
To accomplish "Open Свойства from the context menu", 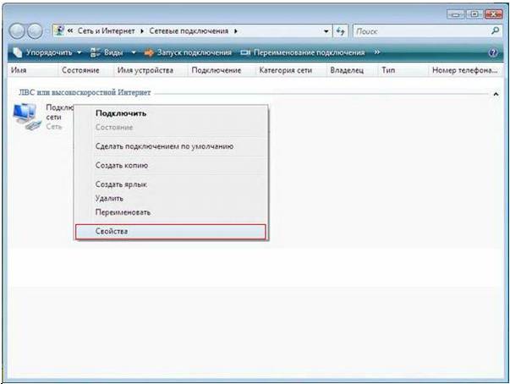I will click(x=171, y=232).
